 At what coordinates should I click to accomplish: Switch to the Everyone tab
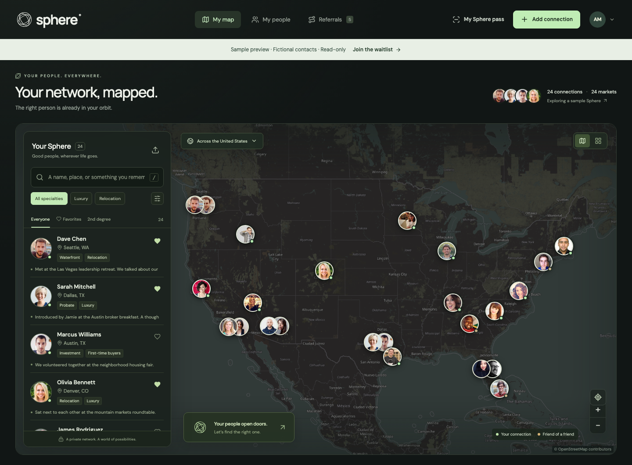[40, 219]
